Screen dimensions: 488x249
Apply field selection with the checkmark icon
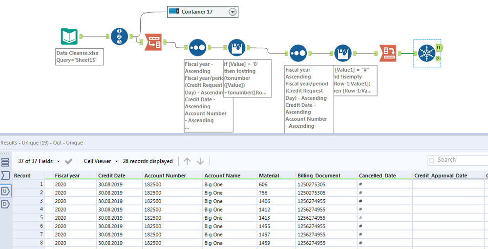click(68, 161)
